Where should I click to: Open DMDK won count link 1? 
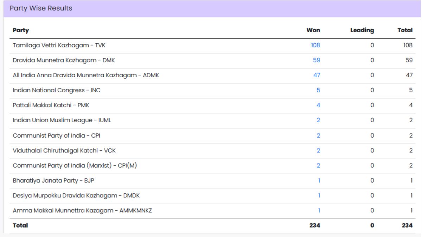click(319, 195)
